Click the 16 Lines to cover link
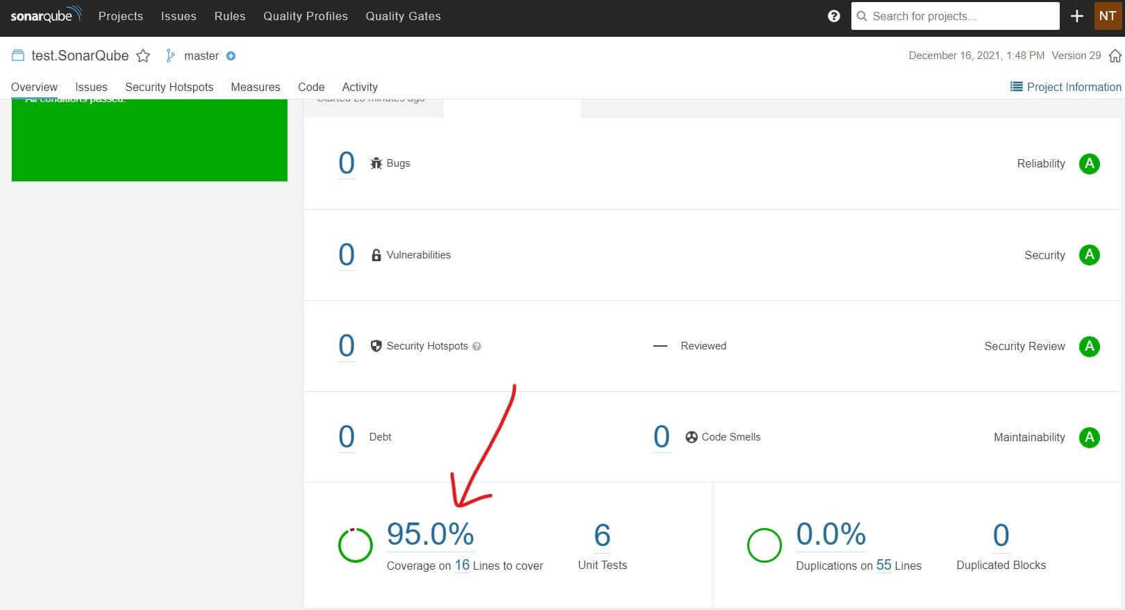 coord(462,565)
